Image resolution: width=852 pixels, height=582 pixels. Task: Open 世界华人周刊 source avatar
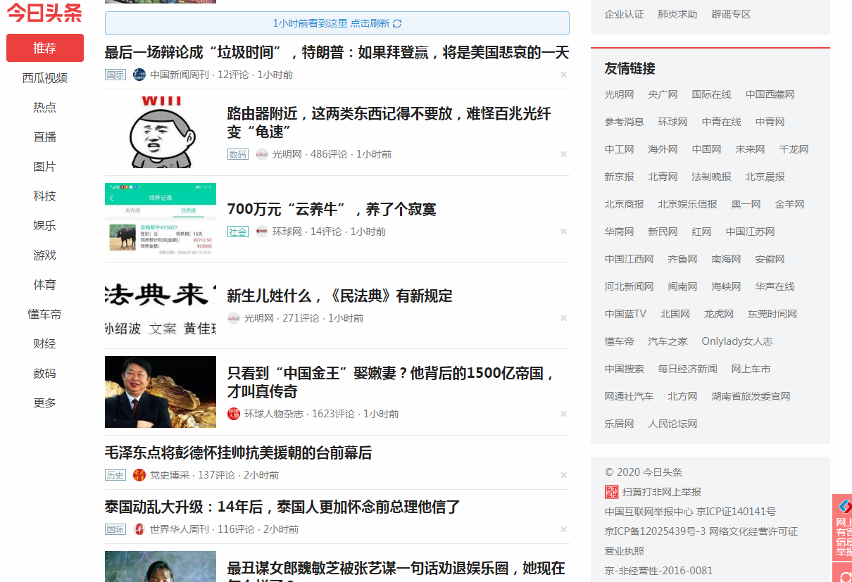click(x=139, y=529)
